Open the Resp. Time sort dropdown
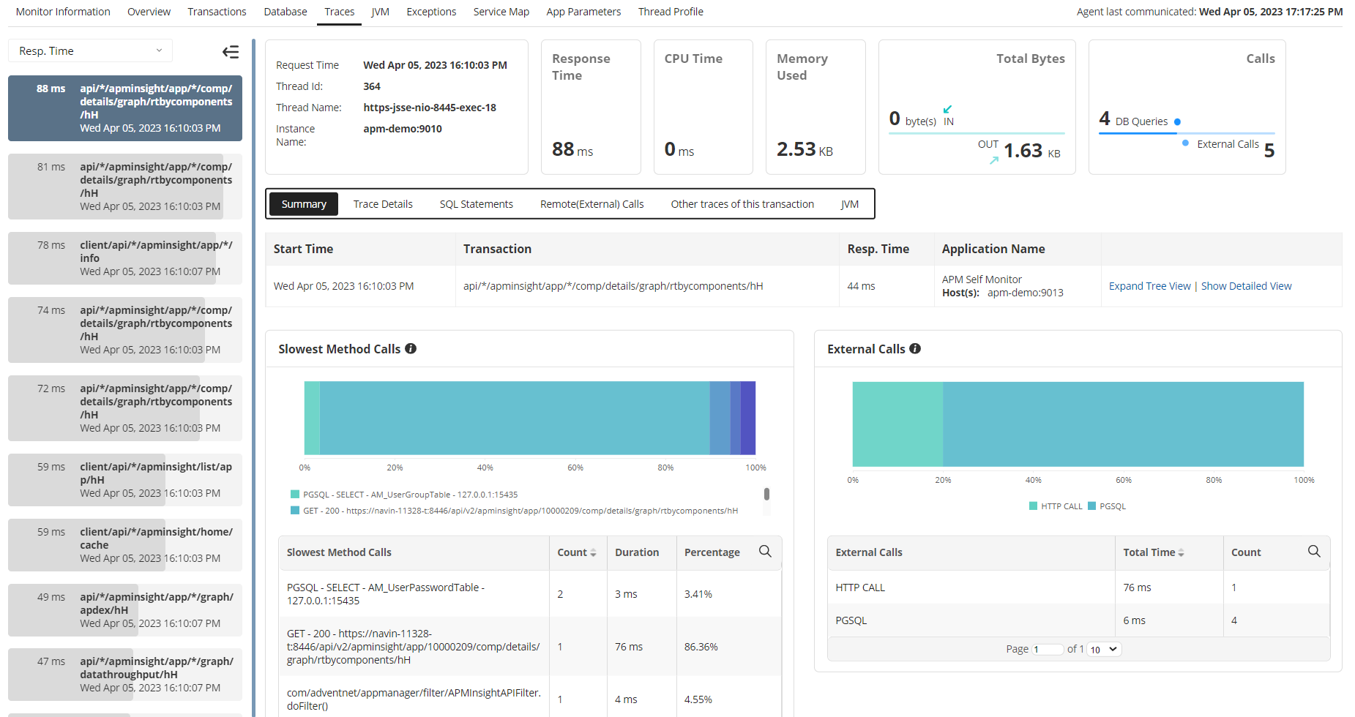The image size is (1355, 717). [90, 51]
